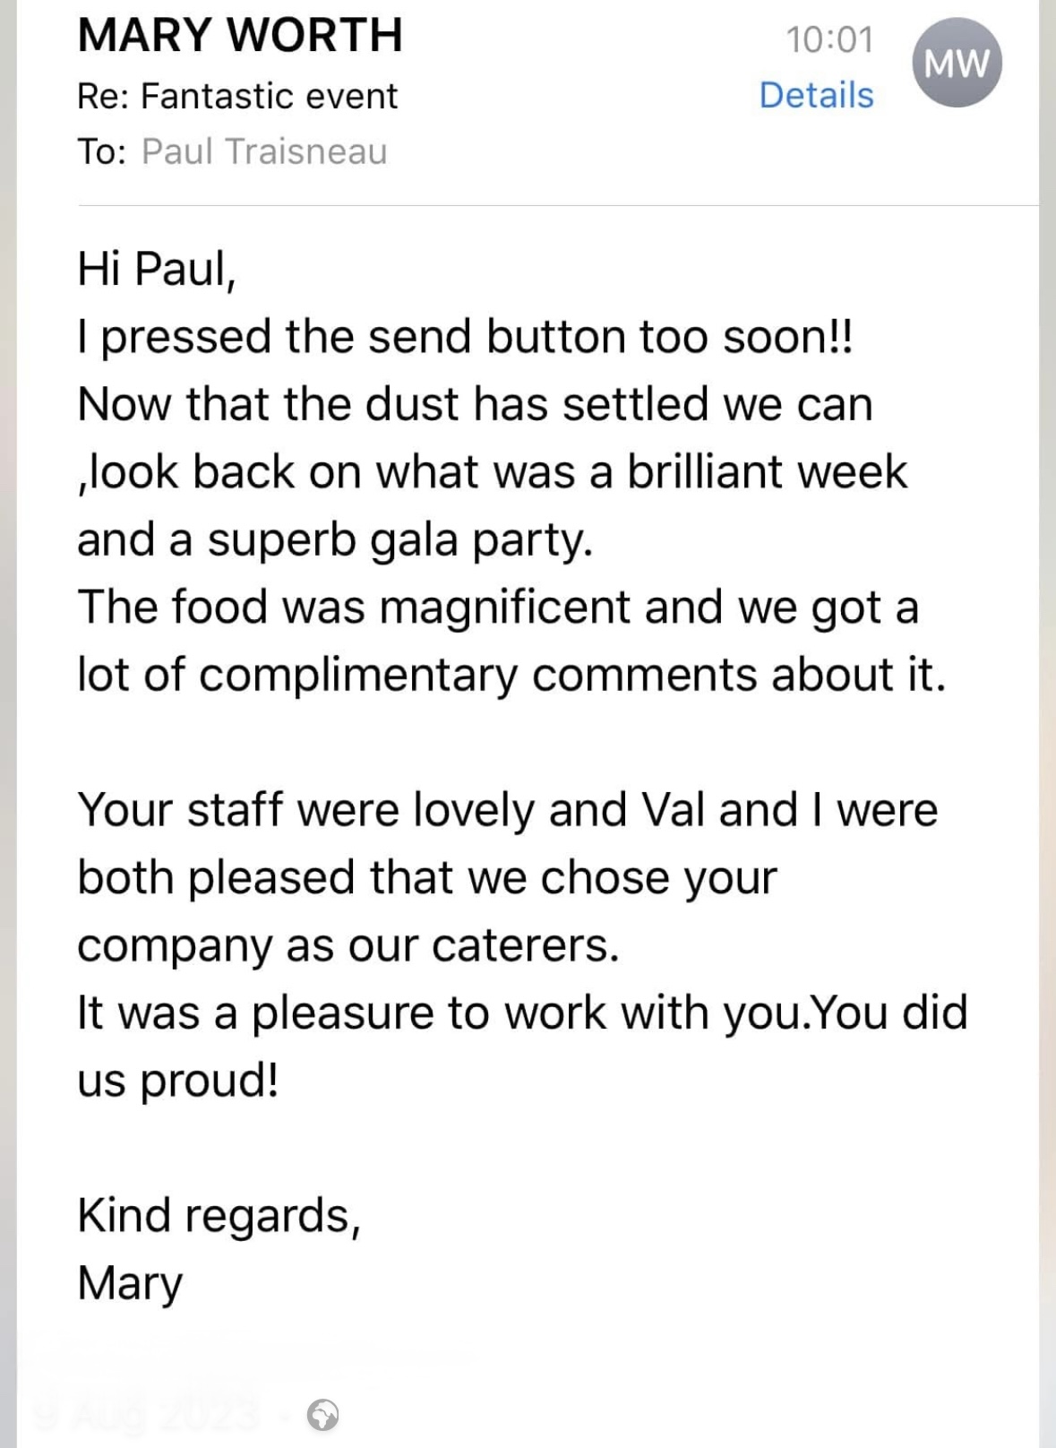Click the globe icon at the bottom
Screen dimensions: 1056x1448
coord(322,1416)
